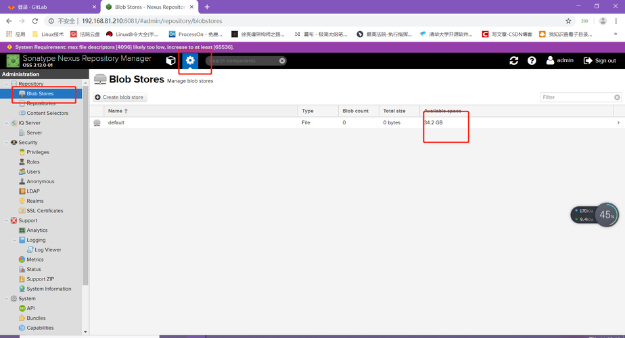Open Bundles under System

point(36,318)
